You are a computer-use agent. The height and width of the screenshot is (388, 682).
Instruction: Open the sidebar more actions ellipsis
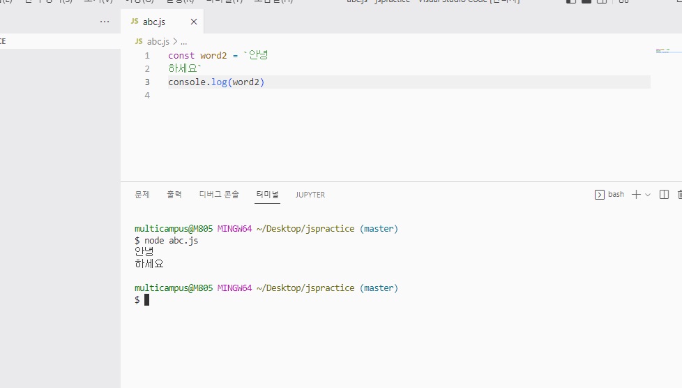point(105,22)
